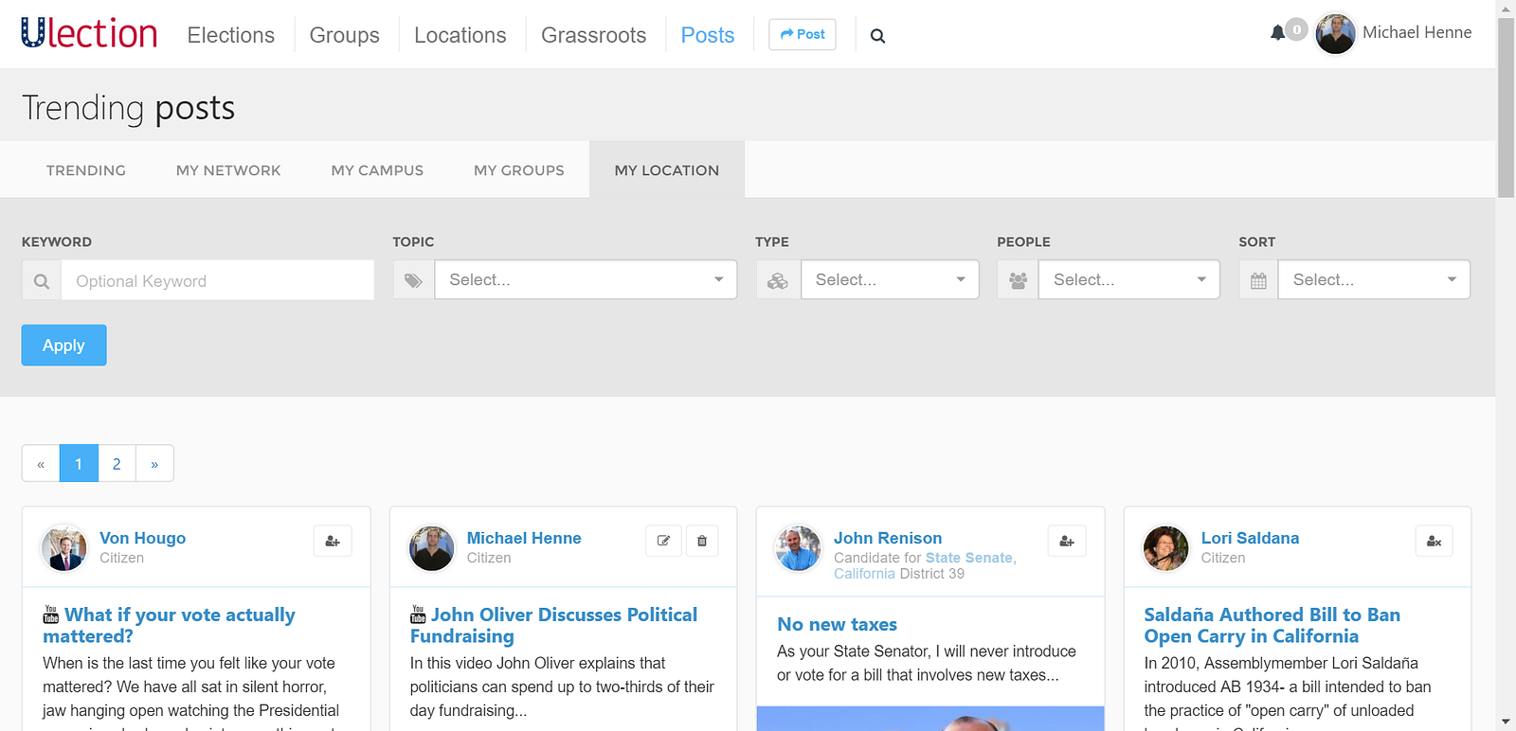
Task: Open the search magnifier in navbar
Action: (x=877, y=36)
